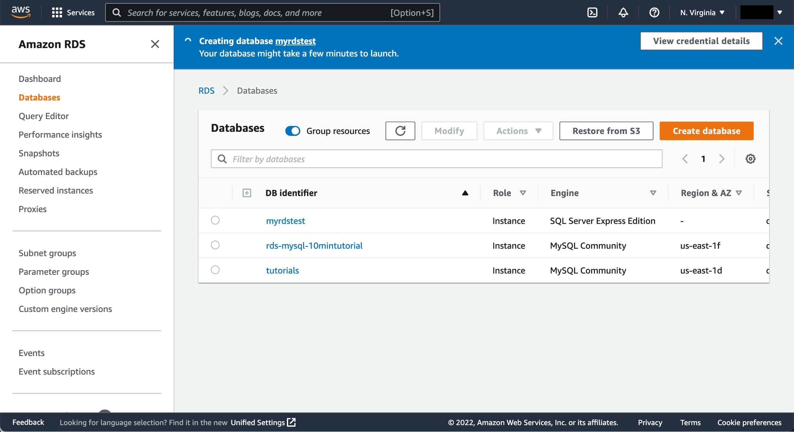Open the Actions dropdown
The height and width of the screenshot is (432, 794).
(518, 131)
